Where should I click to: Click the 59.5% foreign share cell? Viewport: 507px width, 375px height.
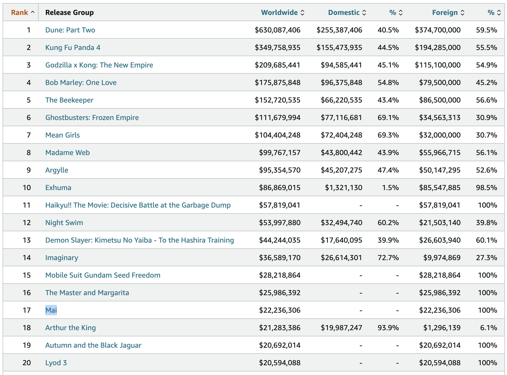(x=486, y=30)
